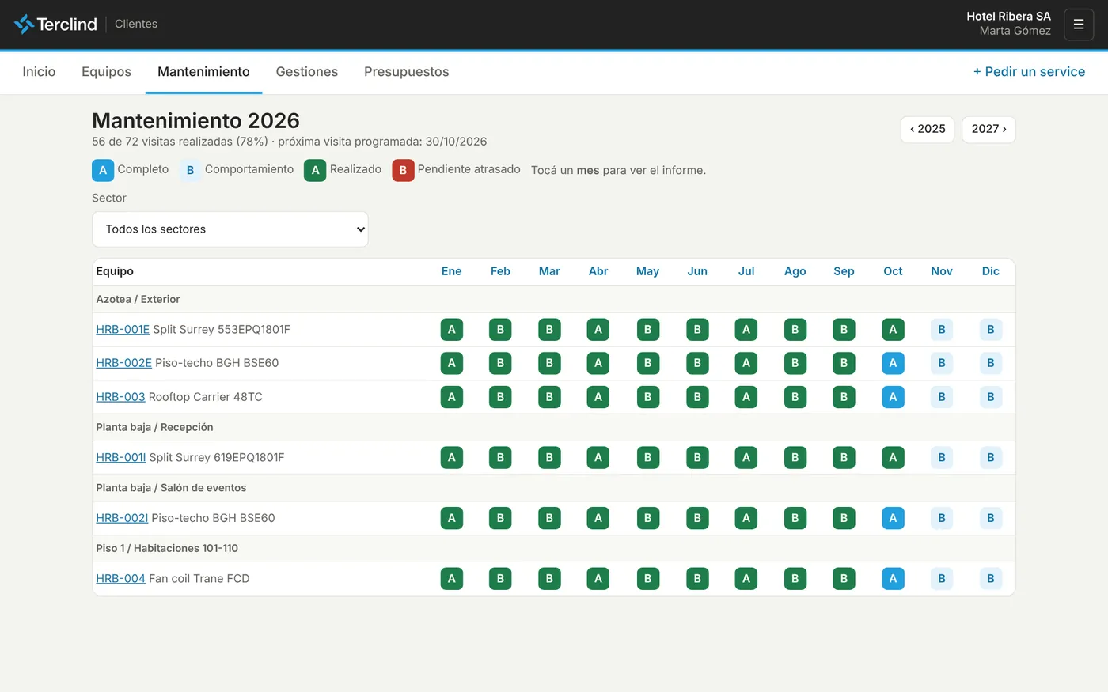Open equipment link HRB-002E
This screenshot has height=692, width=1108.
click(123, 363)
